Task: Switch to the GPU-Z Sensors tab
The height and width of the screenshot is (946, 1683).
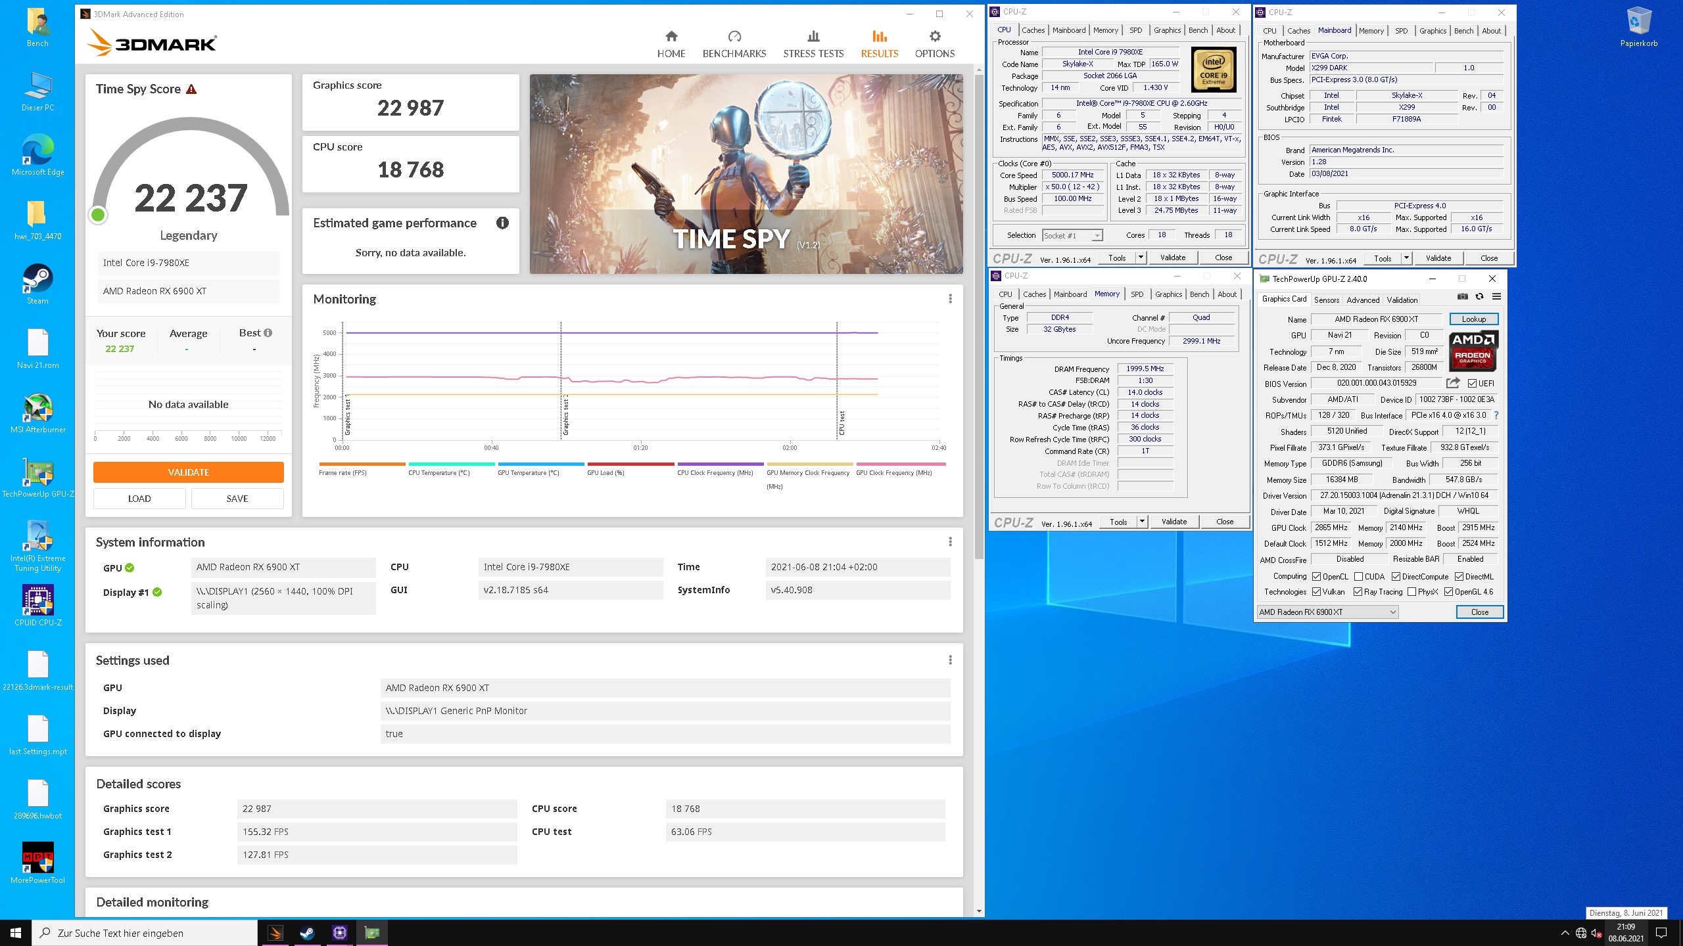Action: click(1326, 300)
